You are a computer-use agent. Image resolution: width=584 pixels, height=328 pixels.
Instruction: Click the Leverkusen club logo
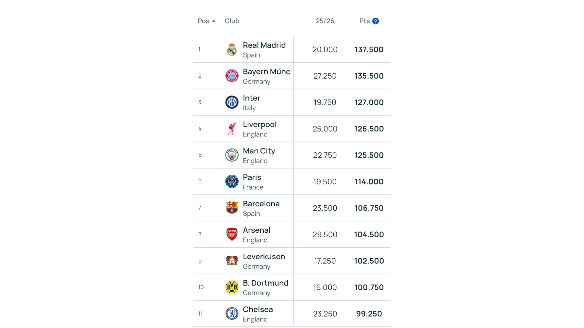pos(232,261)
